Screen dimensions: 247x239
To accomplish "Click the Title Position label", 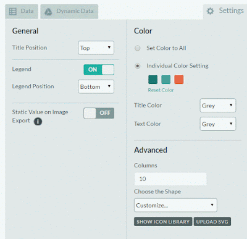I will pyautogui.click(x=30, y=48).
